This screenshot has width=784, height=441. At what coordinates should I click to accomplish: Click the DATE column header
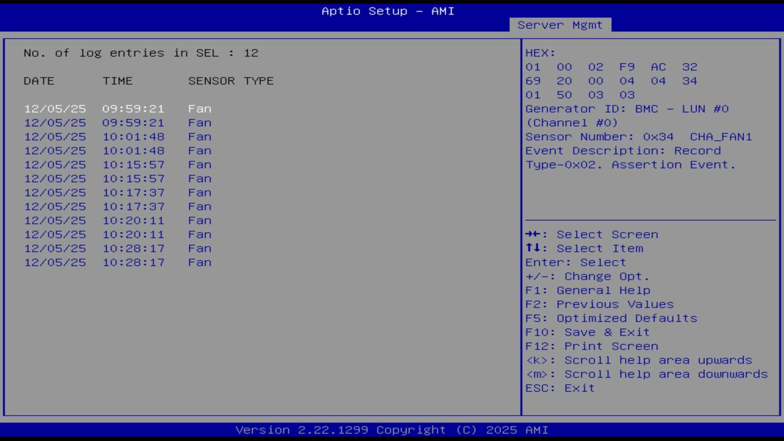tap(38, 80)
